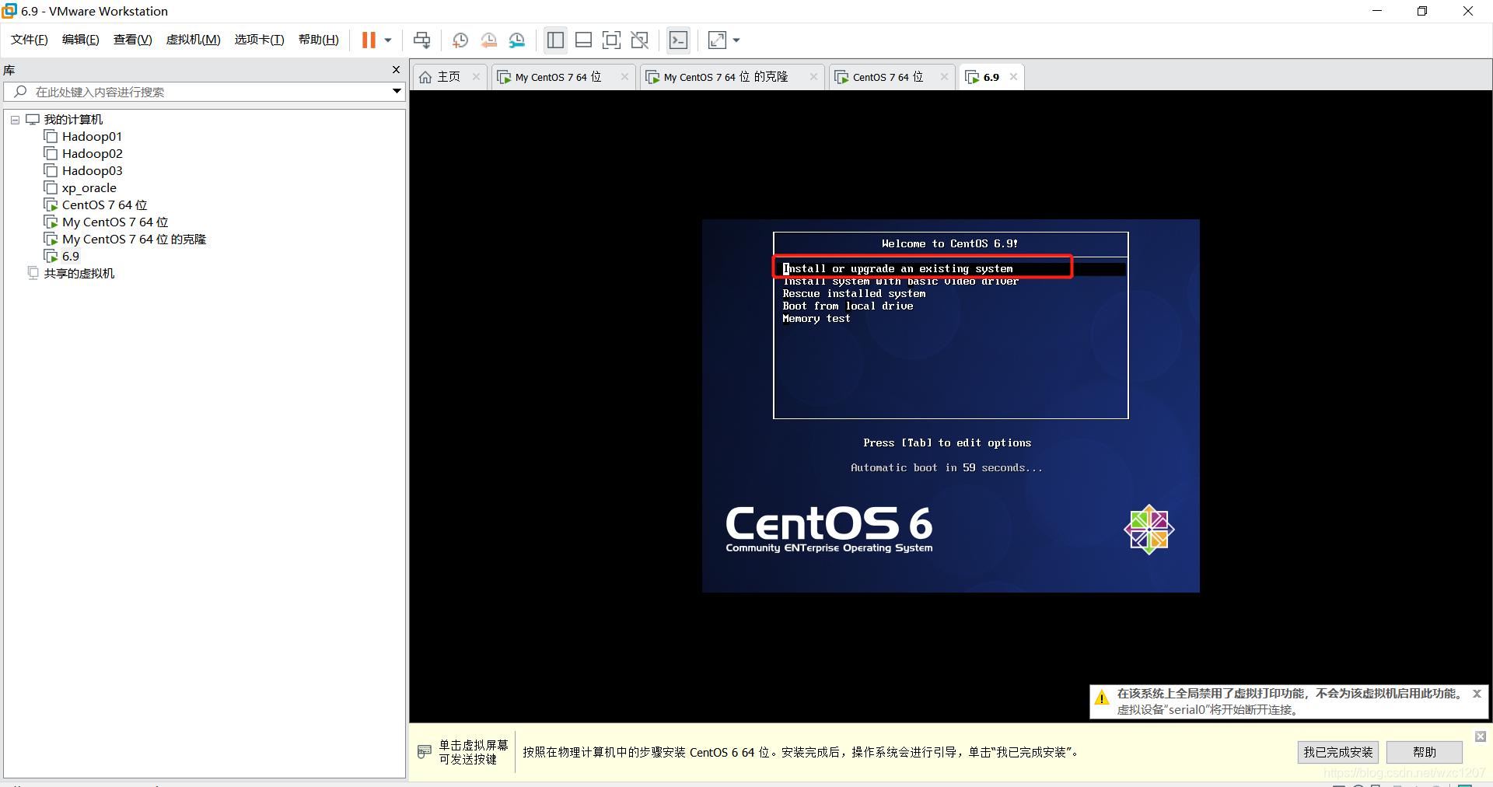1493x787 pixels.
Task: Open the stretch display dropdown arrow
Action: (x=736, y=40)
